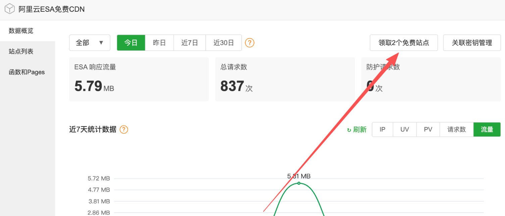Show PV statistics in chart

428,129
